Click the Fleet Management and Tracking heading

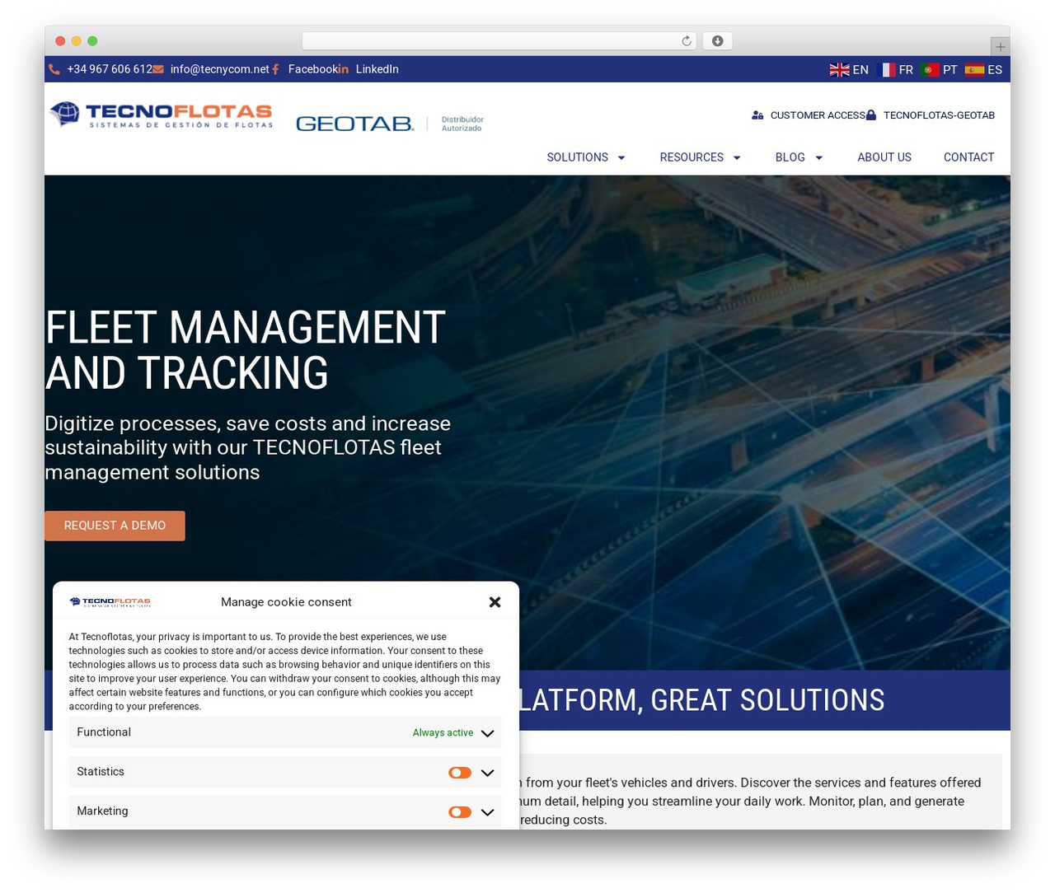click(x=246, y=350)
